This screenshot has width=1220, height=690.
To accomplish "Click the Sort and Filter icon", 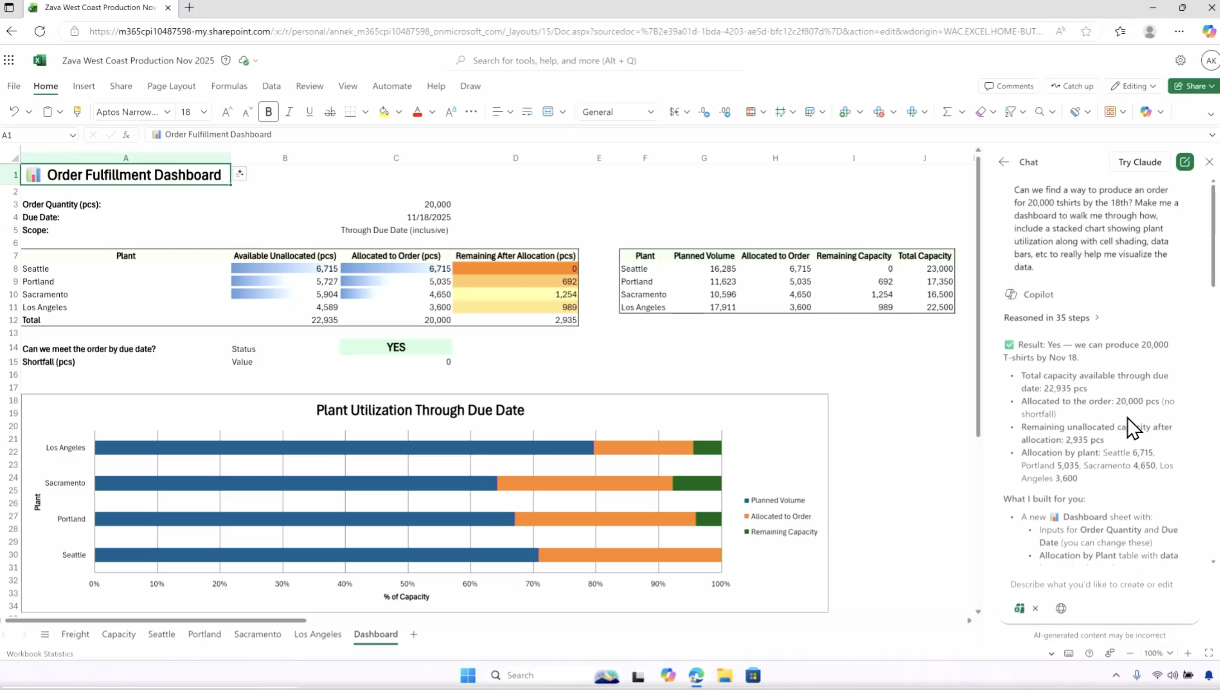I will click(x=1010, y=112).
